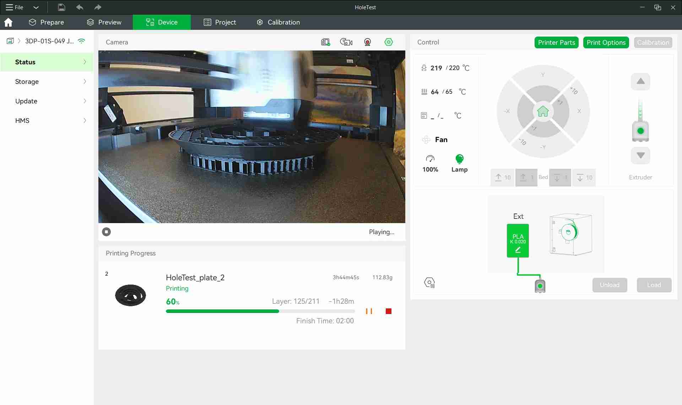Click the bed temperature reading 64
This screenshot has height=405, width=682.
pos(435,92)
